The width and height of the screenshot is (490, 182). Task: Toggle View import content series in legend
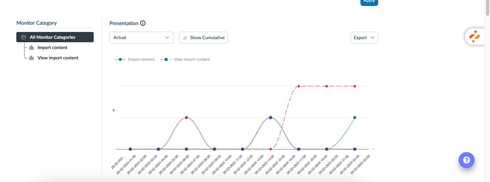(185, 59)
